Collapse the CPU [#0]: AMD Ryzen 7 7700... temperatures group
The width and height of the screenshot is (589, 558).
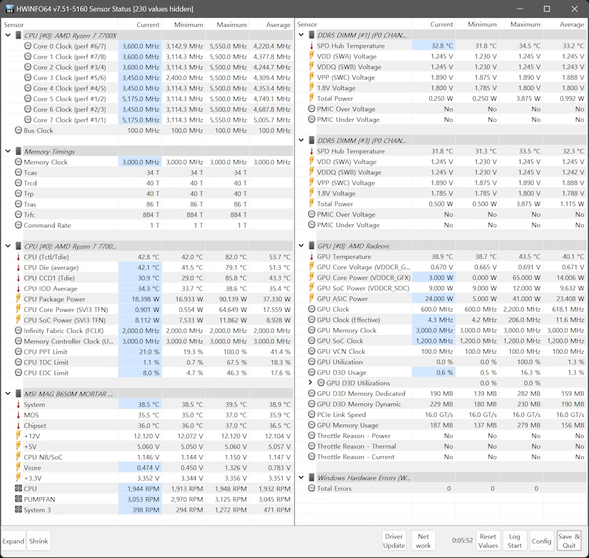pos(8,246)
